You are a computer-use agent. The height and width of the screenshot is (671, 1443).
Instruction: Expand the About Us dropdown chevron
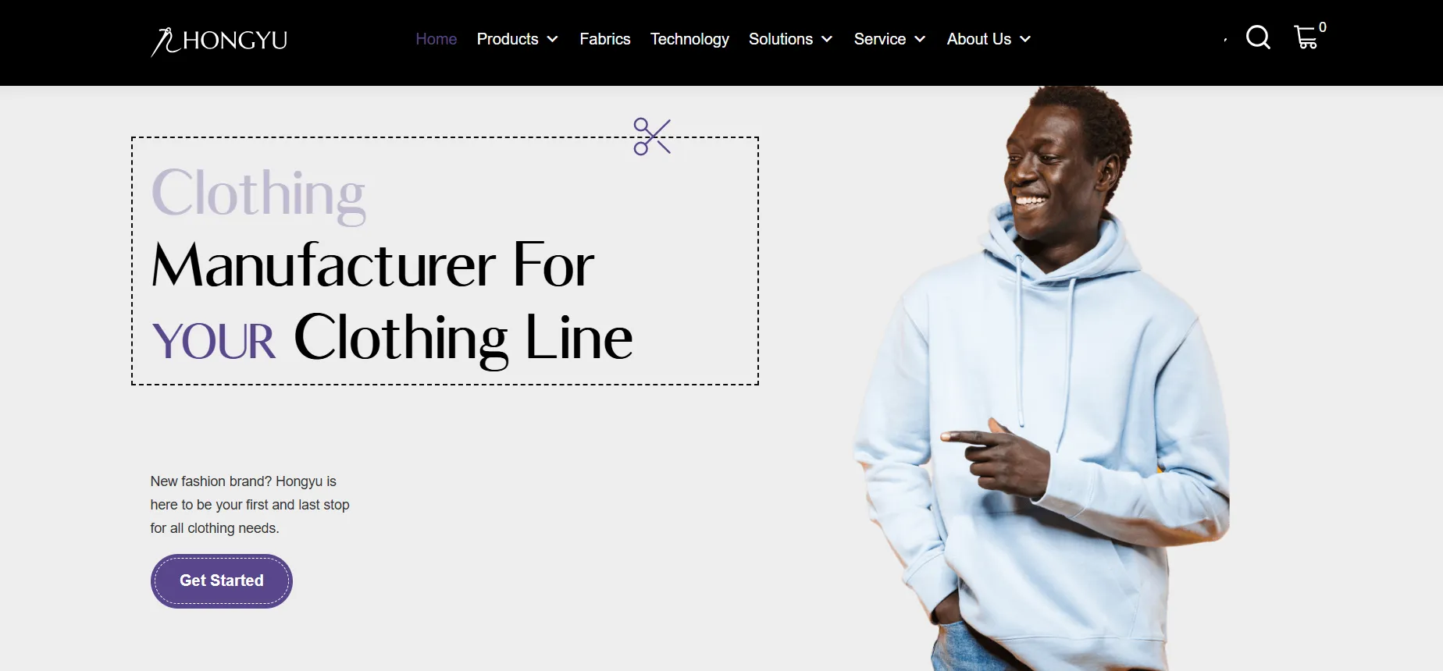[1025, 39]
